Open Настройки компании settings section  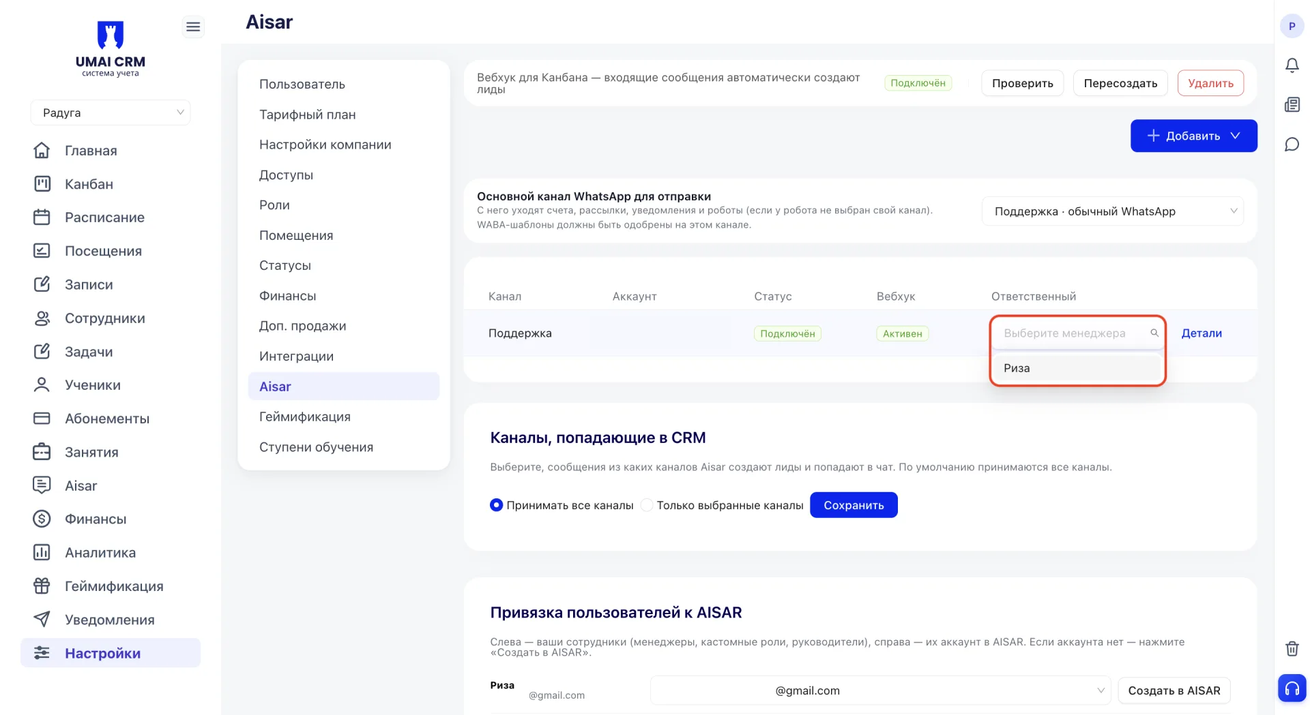325,144
